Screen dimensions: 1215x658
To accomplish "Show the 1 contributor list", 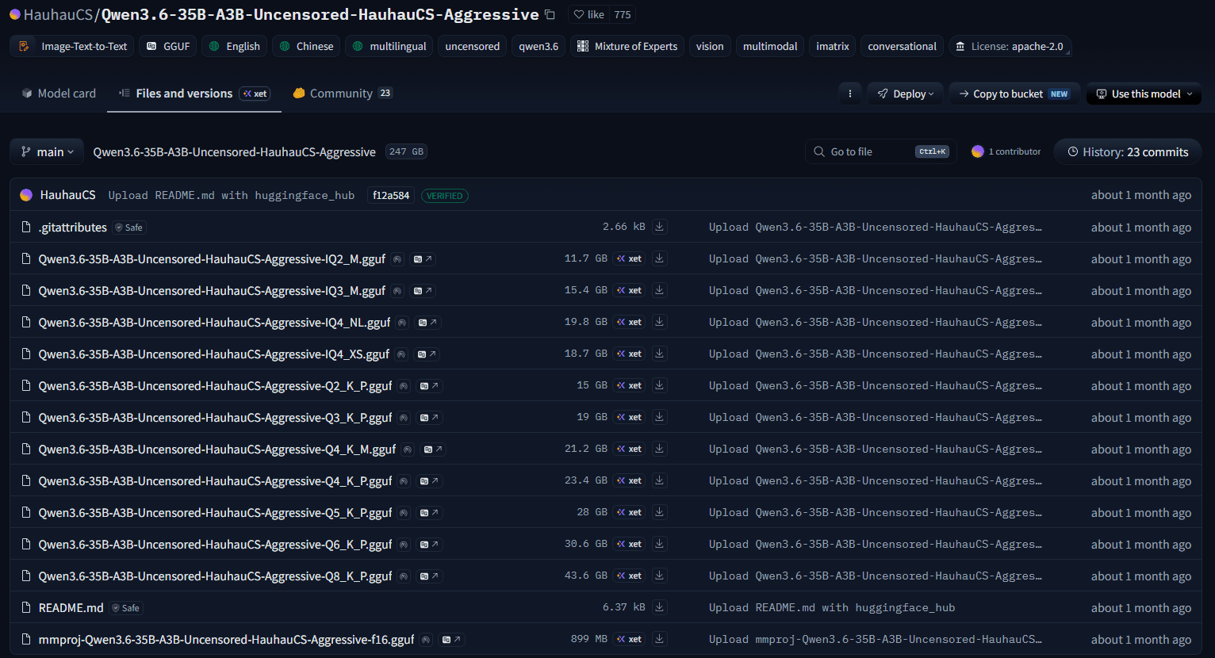I will point(1006,151).
